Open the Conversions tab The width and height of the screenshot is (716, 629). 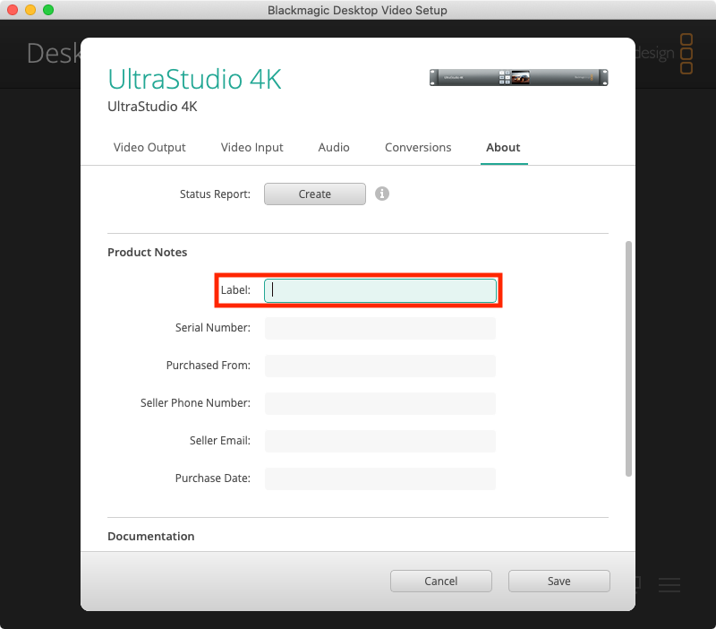418,147
